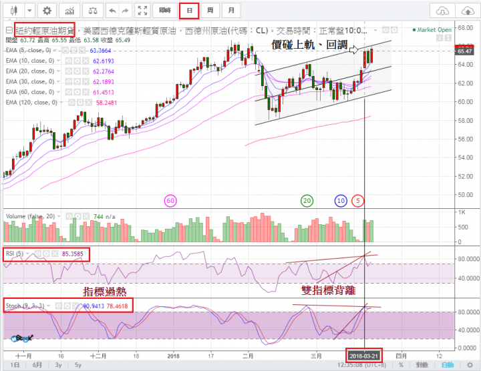Screen dimensions: 481x371
Task: Click the compare symbols scales icon
Action: pos(93,11)
